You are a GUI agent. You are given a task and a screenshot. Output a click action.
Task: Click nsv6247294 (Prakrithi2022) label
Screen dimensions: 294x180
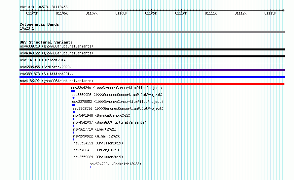pos(115,164)
